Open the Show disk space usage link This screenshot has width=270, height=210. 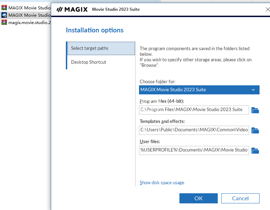pos(162,182)
